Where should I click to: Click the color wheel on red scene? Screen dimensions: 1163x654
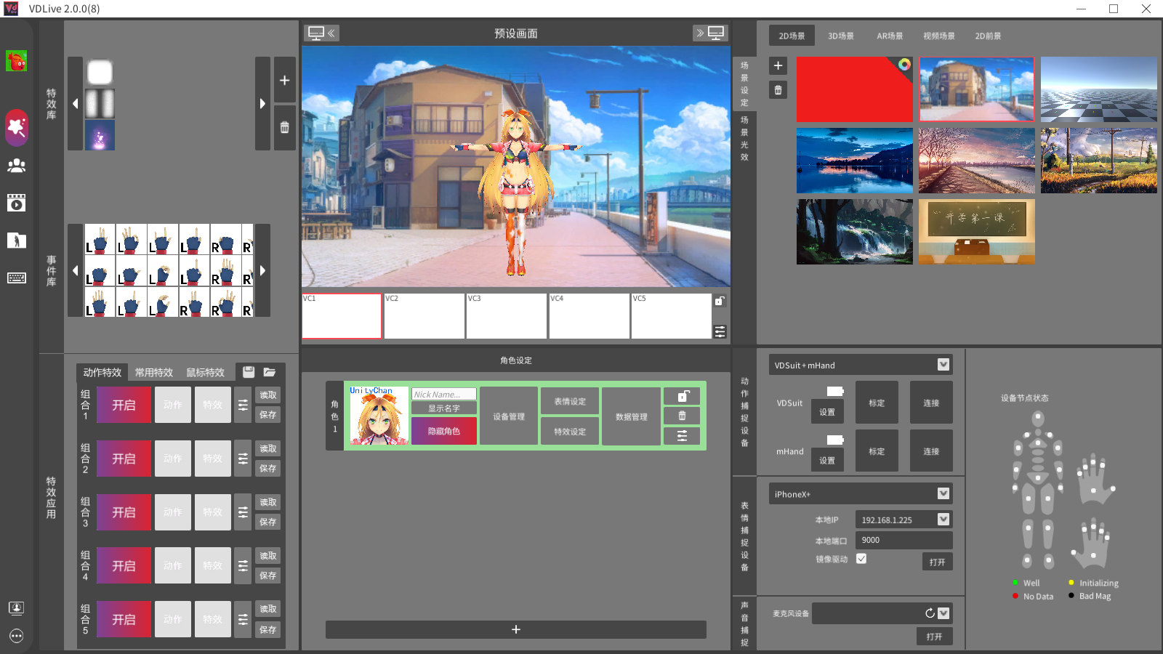point(904,64)
